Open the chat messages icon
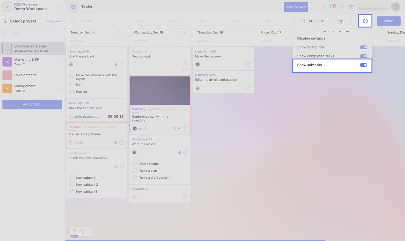The width and height of the screenshot is (405, 241). pyautogui.click(x=341, y=7)
